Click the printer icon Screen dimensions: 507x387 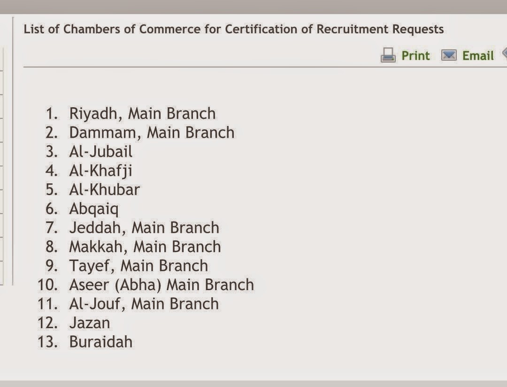(388, 55)
